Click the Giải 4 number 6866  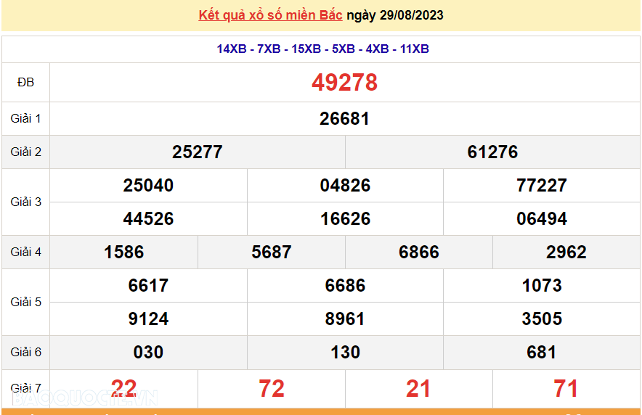tap(419, 252)
